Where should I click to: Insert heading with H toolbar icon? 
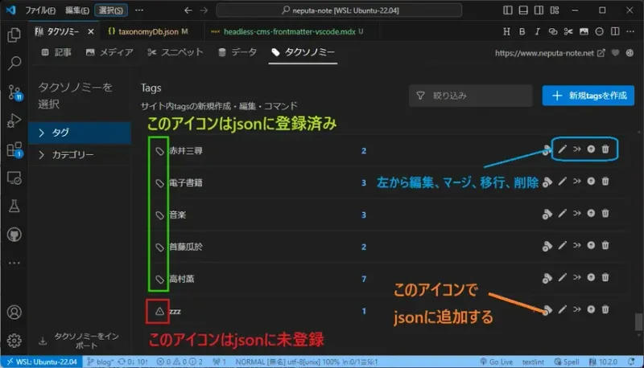coord(507,31)
